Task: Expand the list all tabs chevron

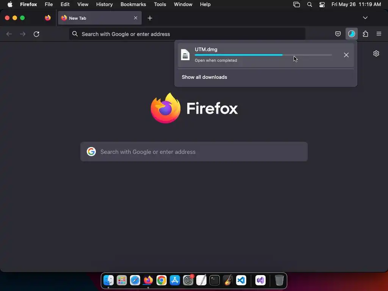Action: coord(365,18)
